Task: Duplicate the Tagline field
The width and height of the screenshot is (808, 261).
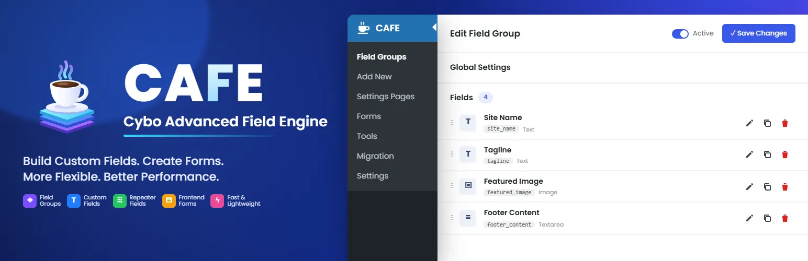Action: click(x=767, y=155)
